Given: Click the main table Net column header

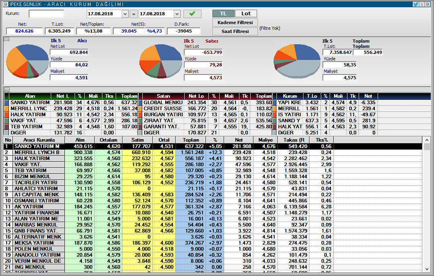Looking at the screenshot, I should point(239,140).
